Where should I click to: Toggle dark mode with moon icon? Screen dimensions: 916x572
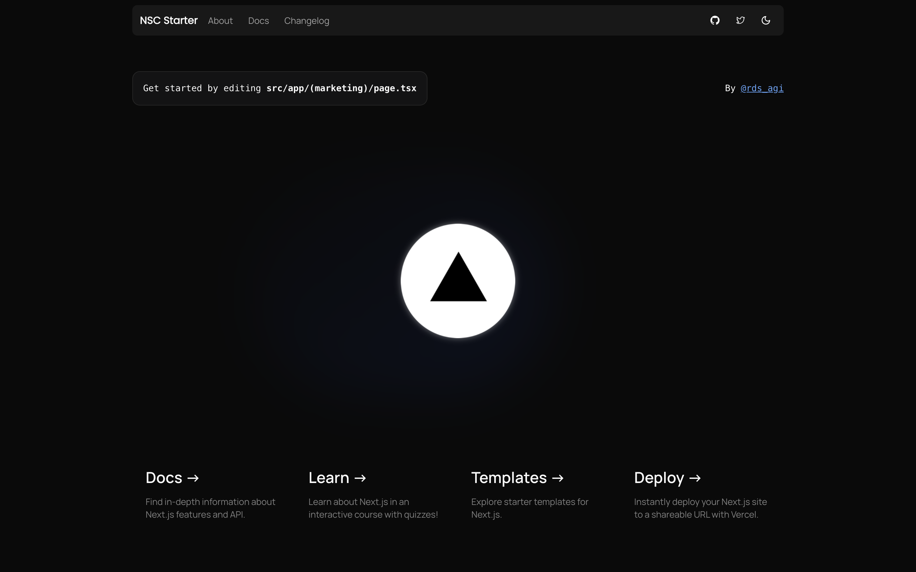coord(765,20)
